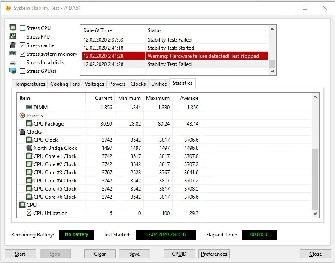Click the statistics scroll down arrow
This screenshot has width=335, height=263.
[x=315, y=214]
